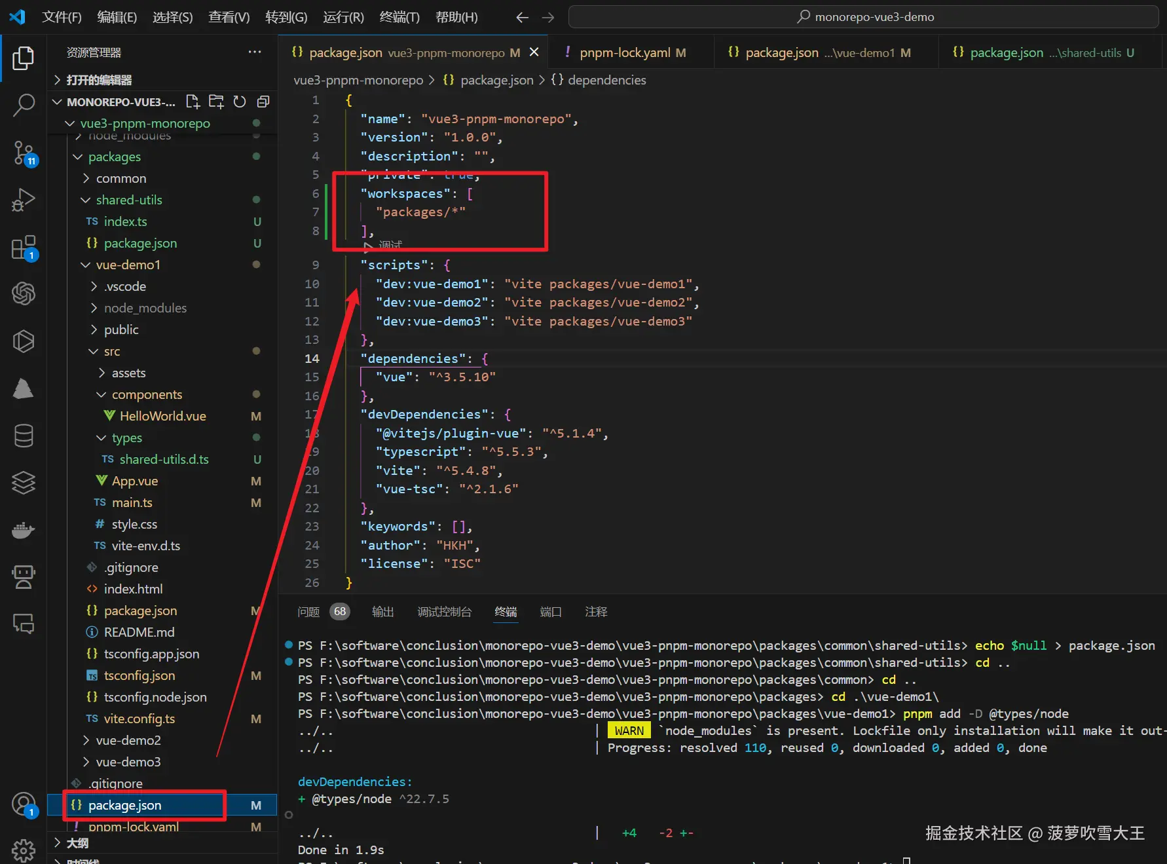Open the 帮助(H) menu

(456, 17)
